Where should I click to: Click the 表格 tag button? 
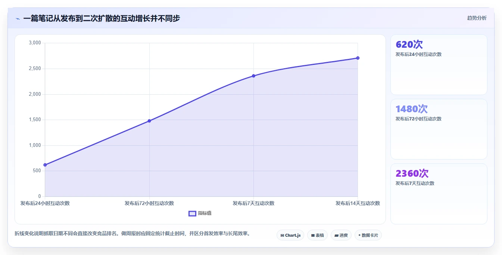coord(317,235)
